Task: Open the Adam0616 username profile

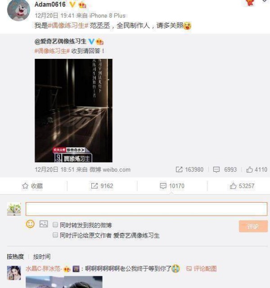Action: (x=50, y=4)
